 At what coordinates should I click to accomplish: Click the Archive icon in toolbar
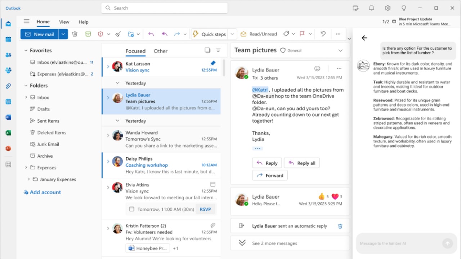tap(88, 34)
